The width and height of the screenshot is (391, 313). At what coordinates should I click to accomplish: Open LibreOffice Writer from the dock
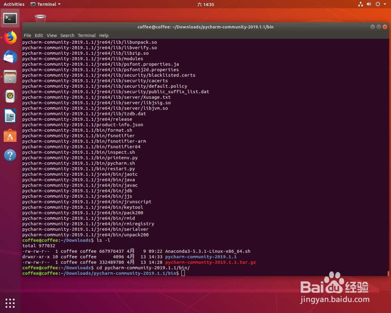pos(10,116)
